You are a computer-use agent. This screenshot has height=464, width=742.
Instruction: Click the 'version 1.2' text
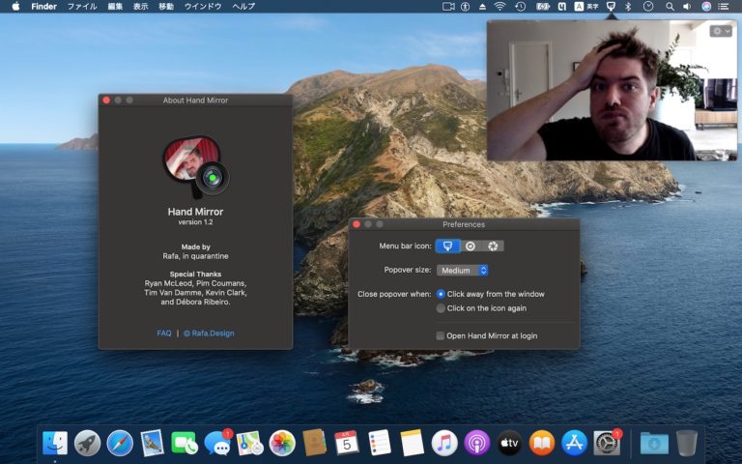click(195, 222)
